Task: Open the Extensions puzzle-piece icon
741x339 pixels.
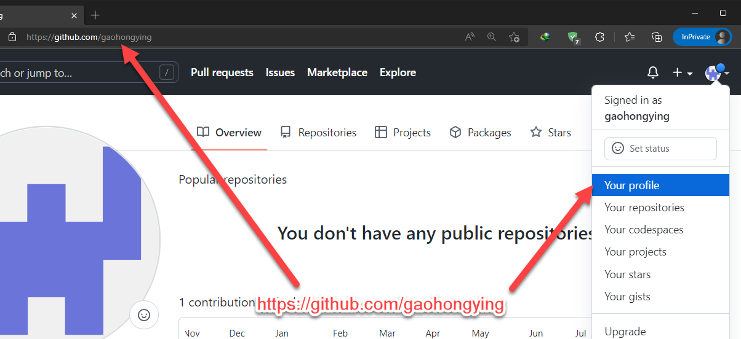Action: [x=600, y=37]
